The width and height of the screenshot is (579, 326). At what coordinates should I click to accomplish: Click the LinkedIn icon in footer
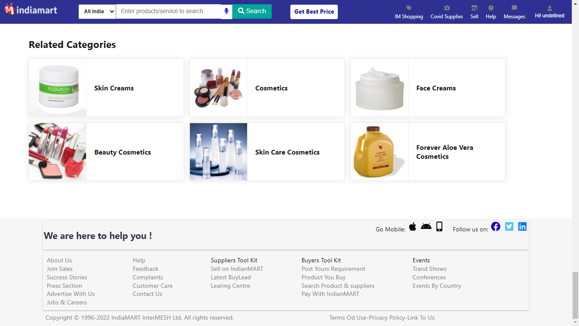pyautogui.click(x=522, y=227)
